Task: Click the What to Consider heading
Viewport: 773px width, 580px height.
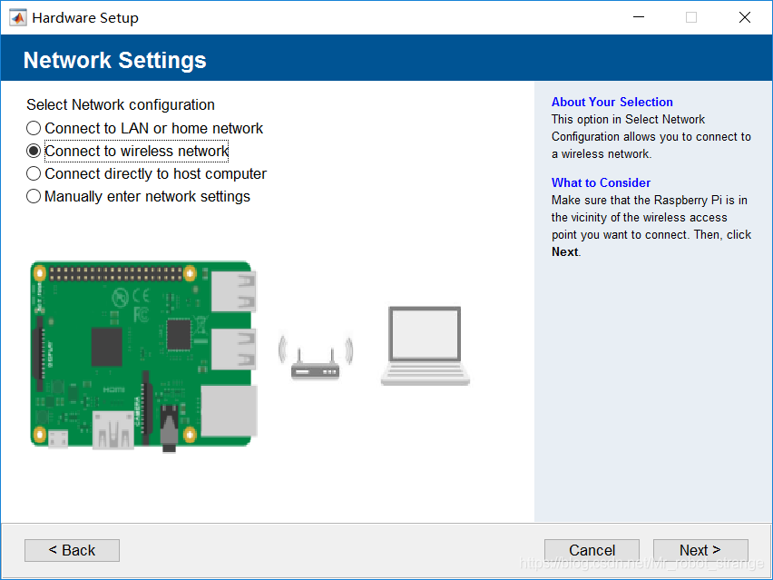Action: click(601, 182)
